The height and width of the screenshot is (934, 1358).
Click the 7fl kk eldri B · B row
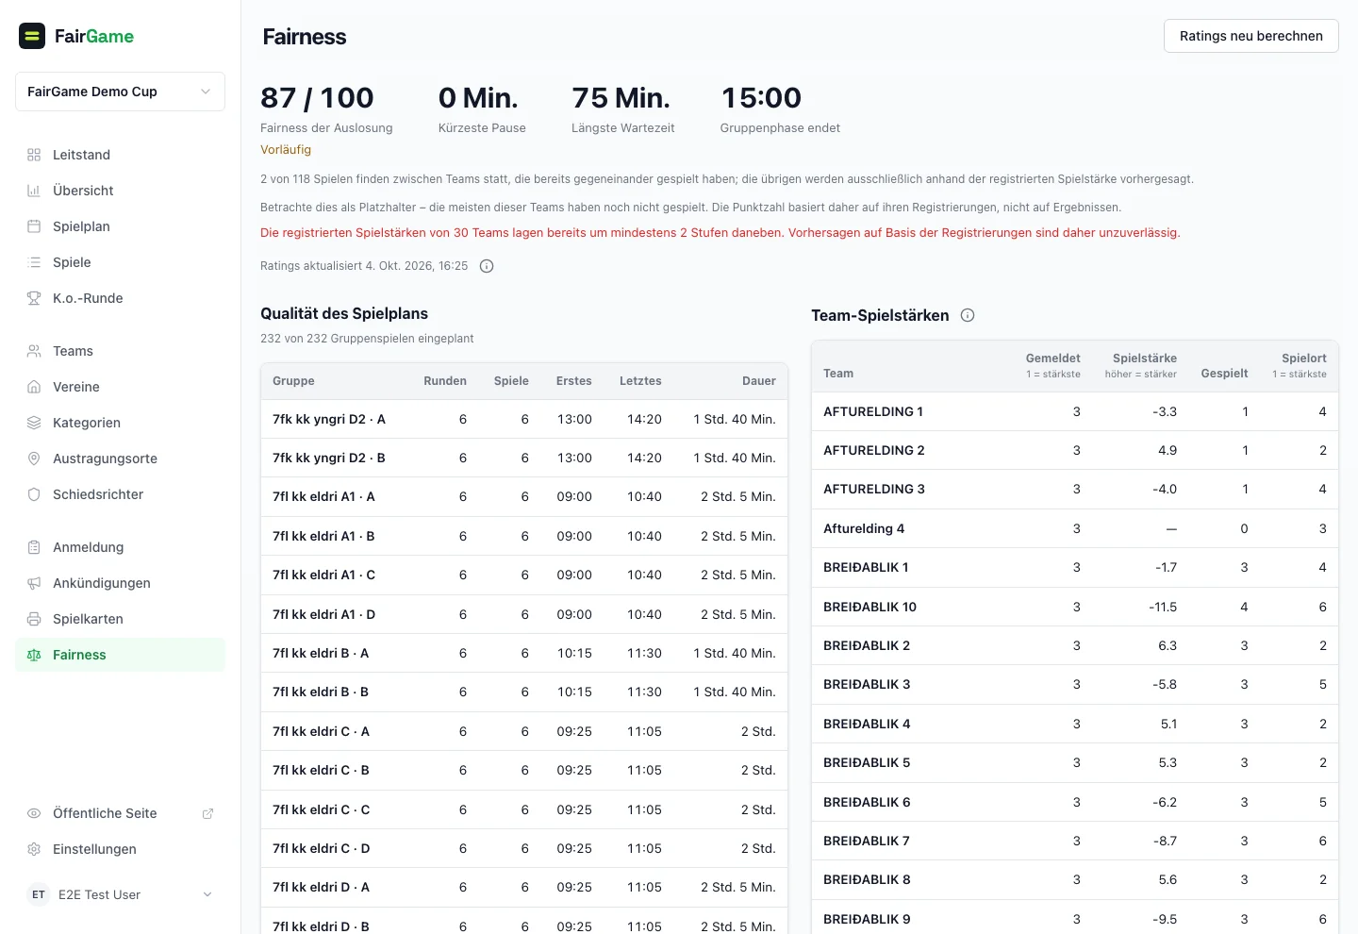tap(524, 692)
